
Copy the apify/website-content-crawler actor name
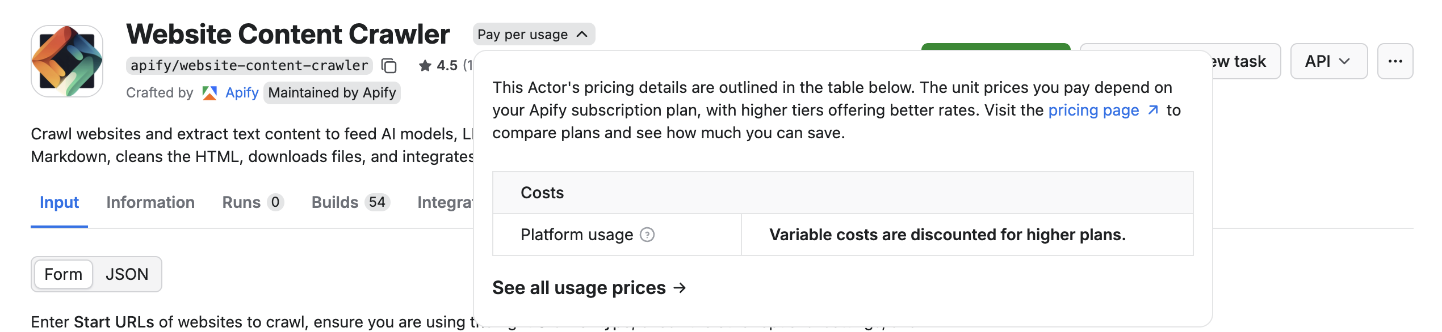pyautogui.click(x=388, y=65)
